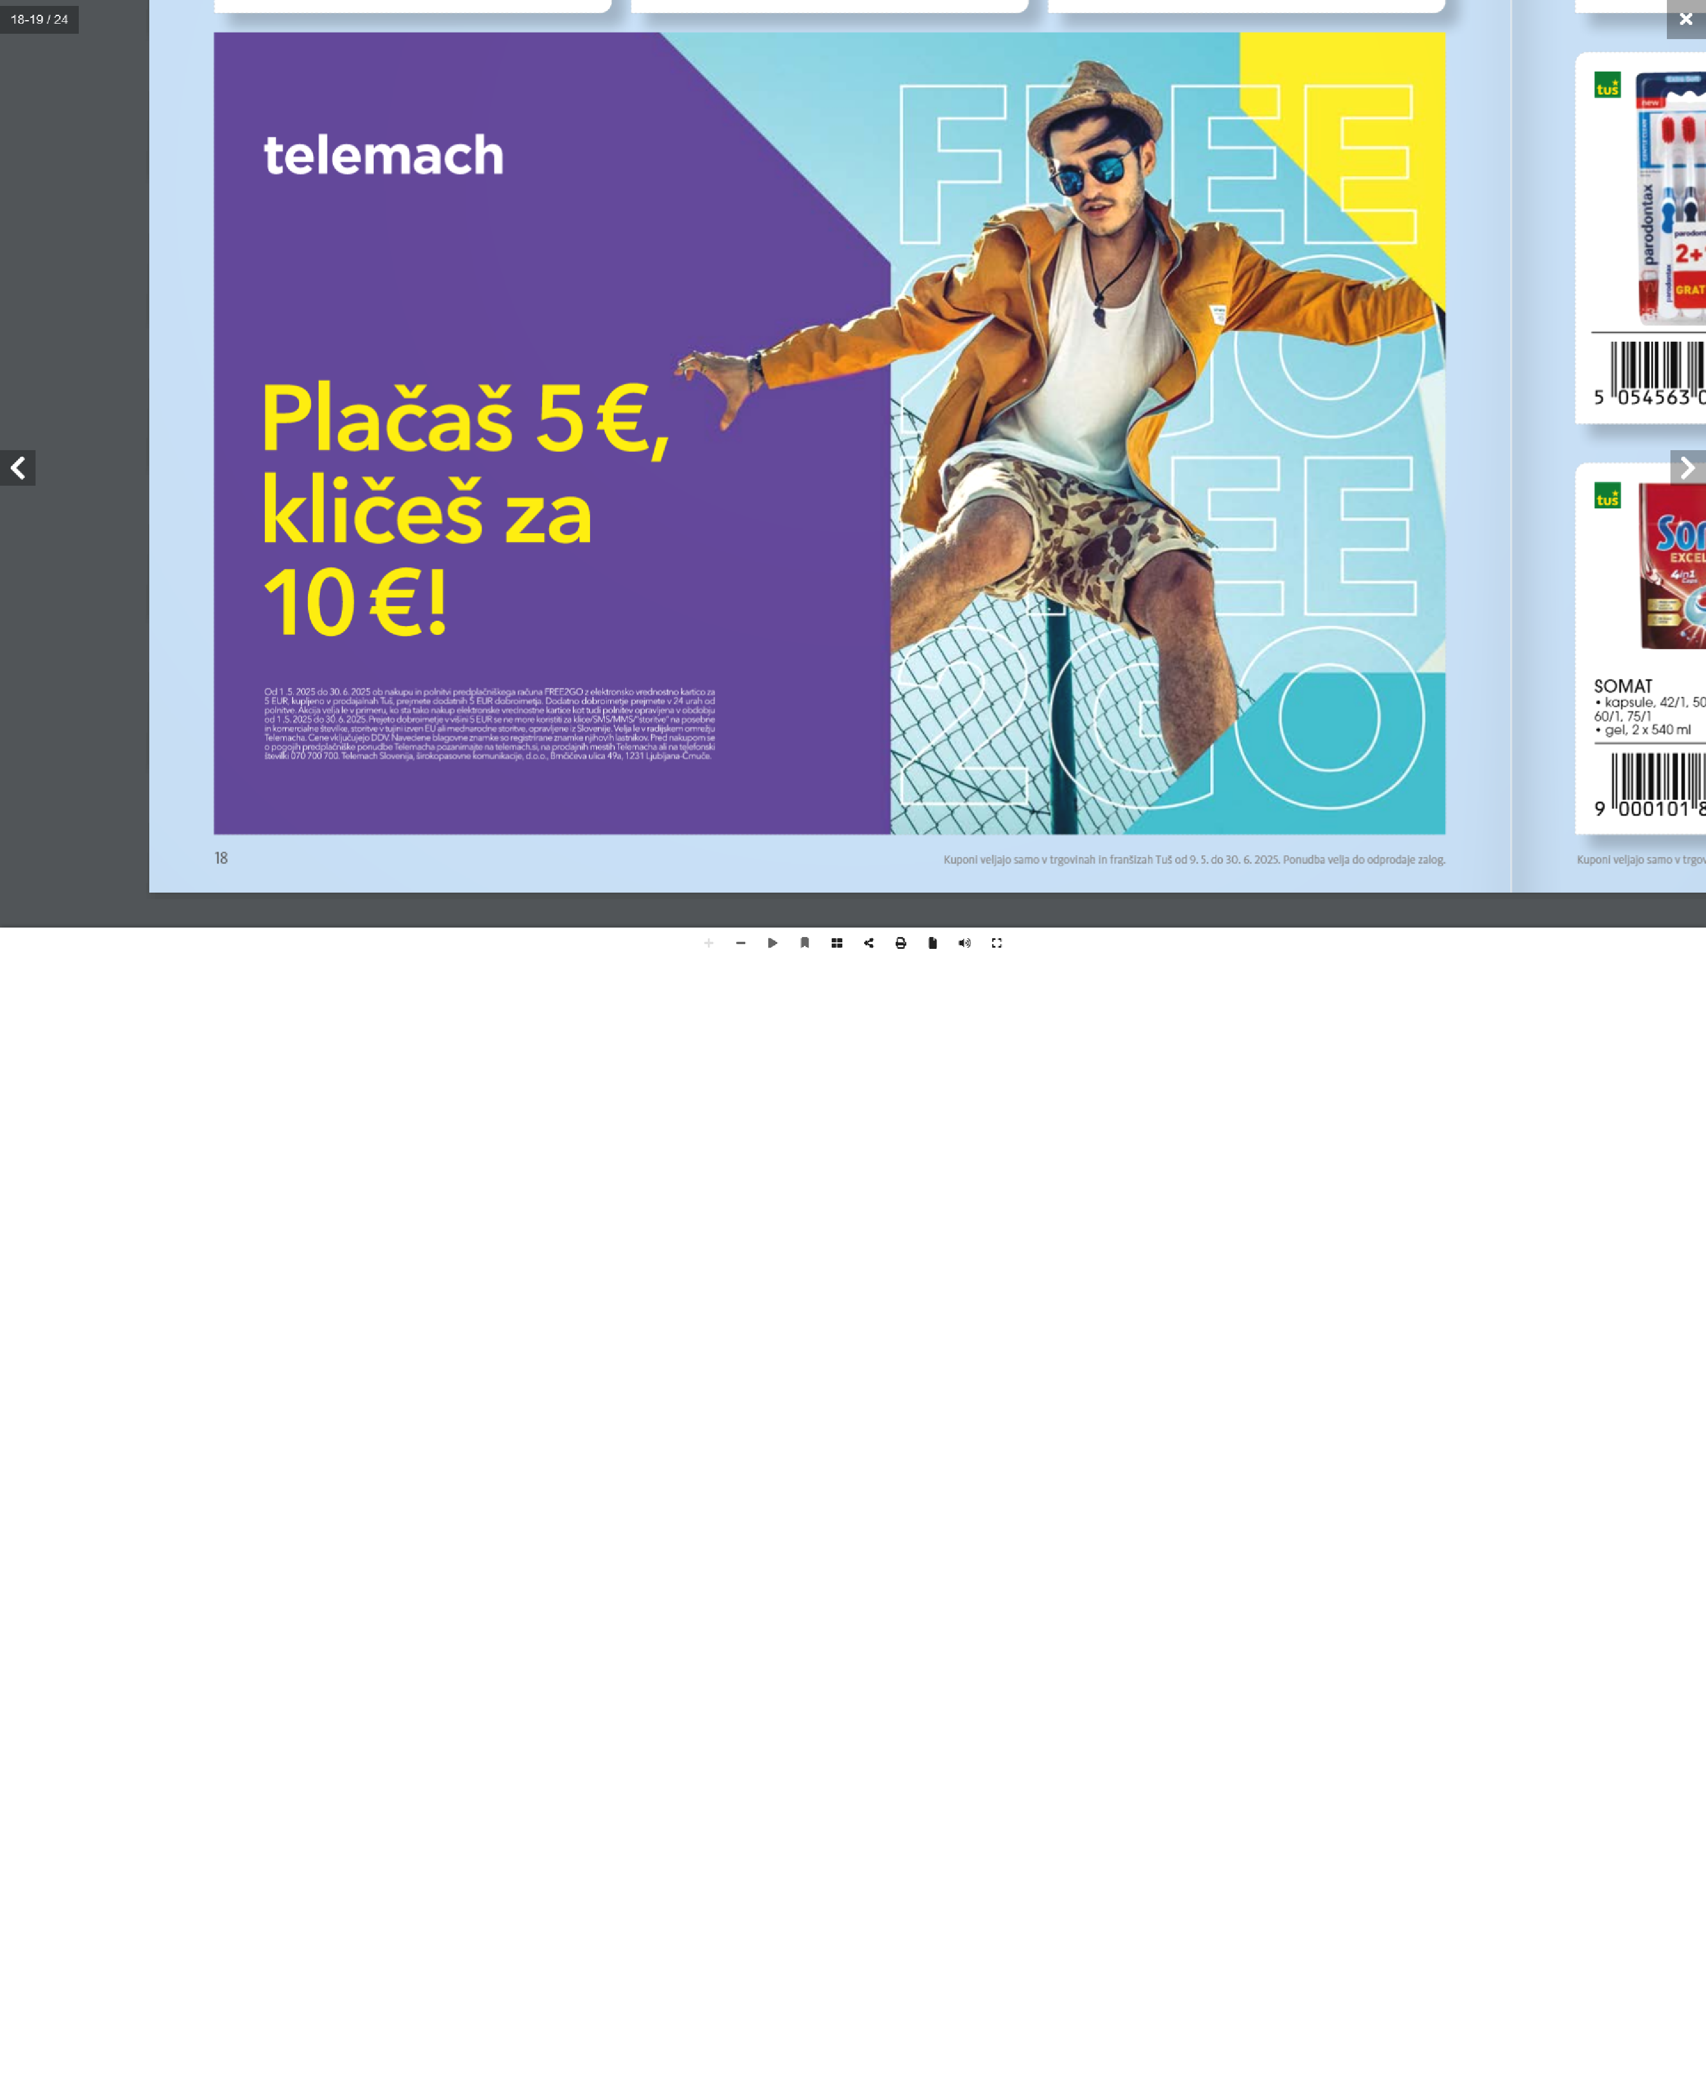Enter fullscreen mode
1706x2079 pixels.
(996, 943)
